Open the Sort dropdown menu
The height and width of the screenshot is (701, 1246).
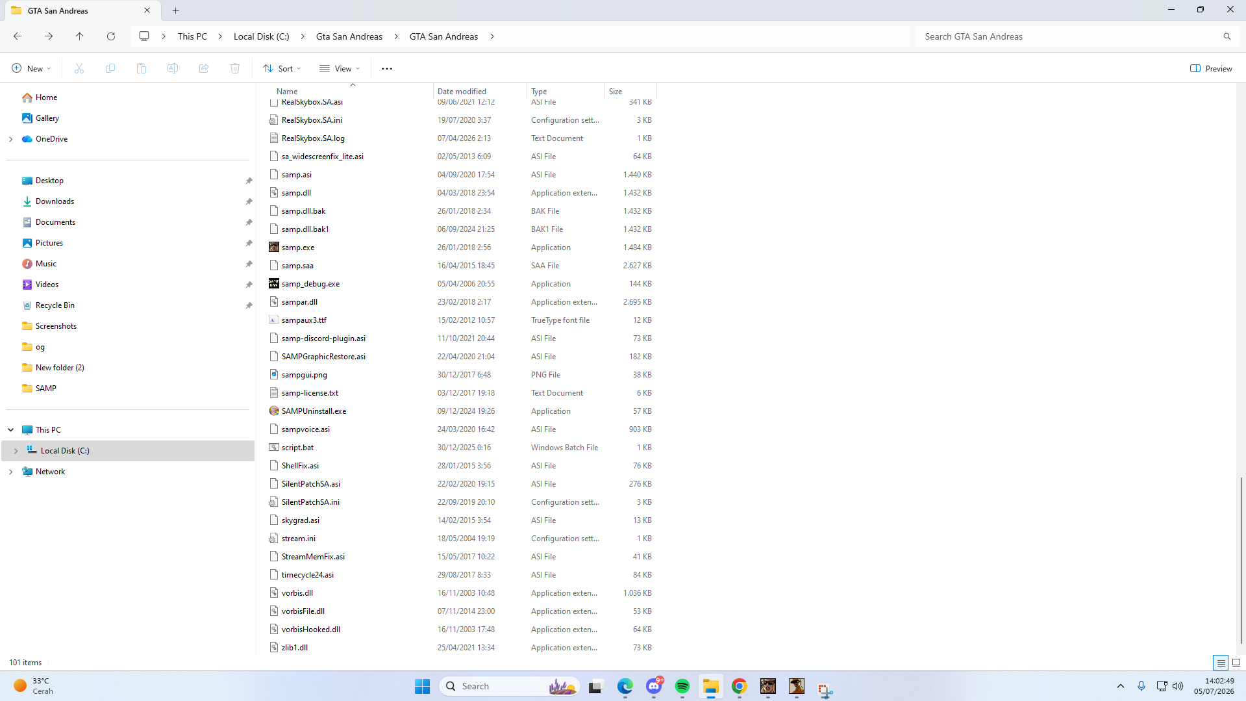(x=282, y=68)
